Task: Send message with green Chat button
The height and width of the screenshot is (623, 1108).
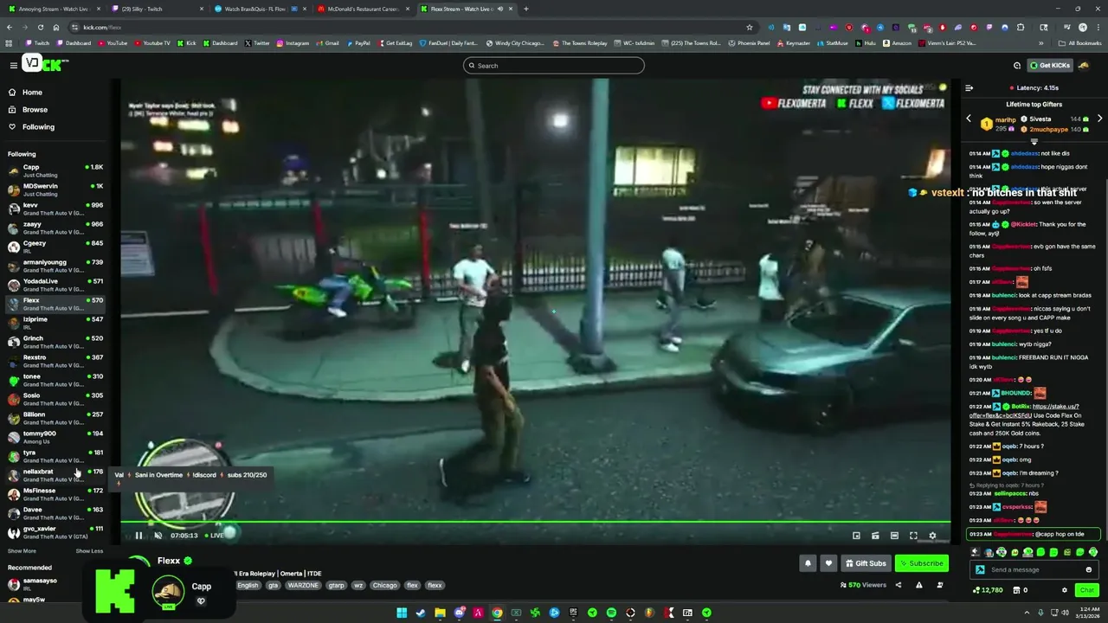Action: click(1086, 590)
